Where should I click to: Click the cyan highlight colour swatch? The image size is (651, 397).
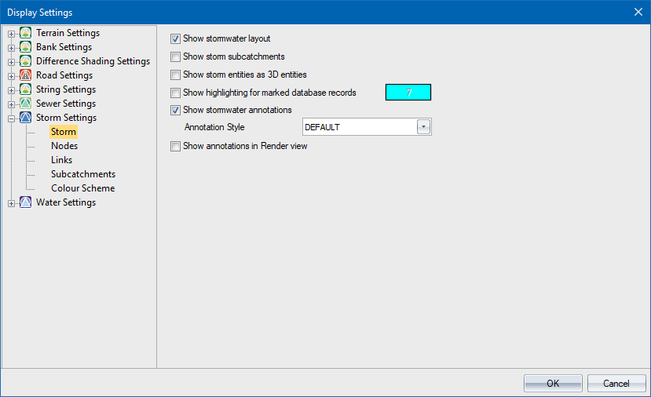point(408,93)
